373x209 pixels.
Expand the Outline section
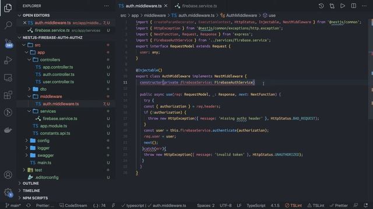point(31,183)
